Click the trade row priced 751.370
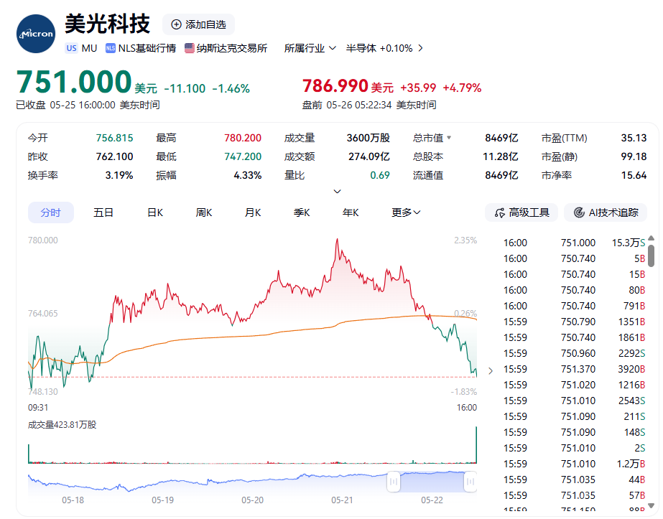The width and height of the screenshot is (663, 519). click(x=574, y=369)
